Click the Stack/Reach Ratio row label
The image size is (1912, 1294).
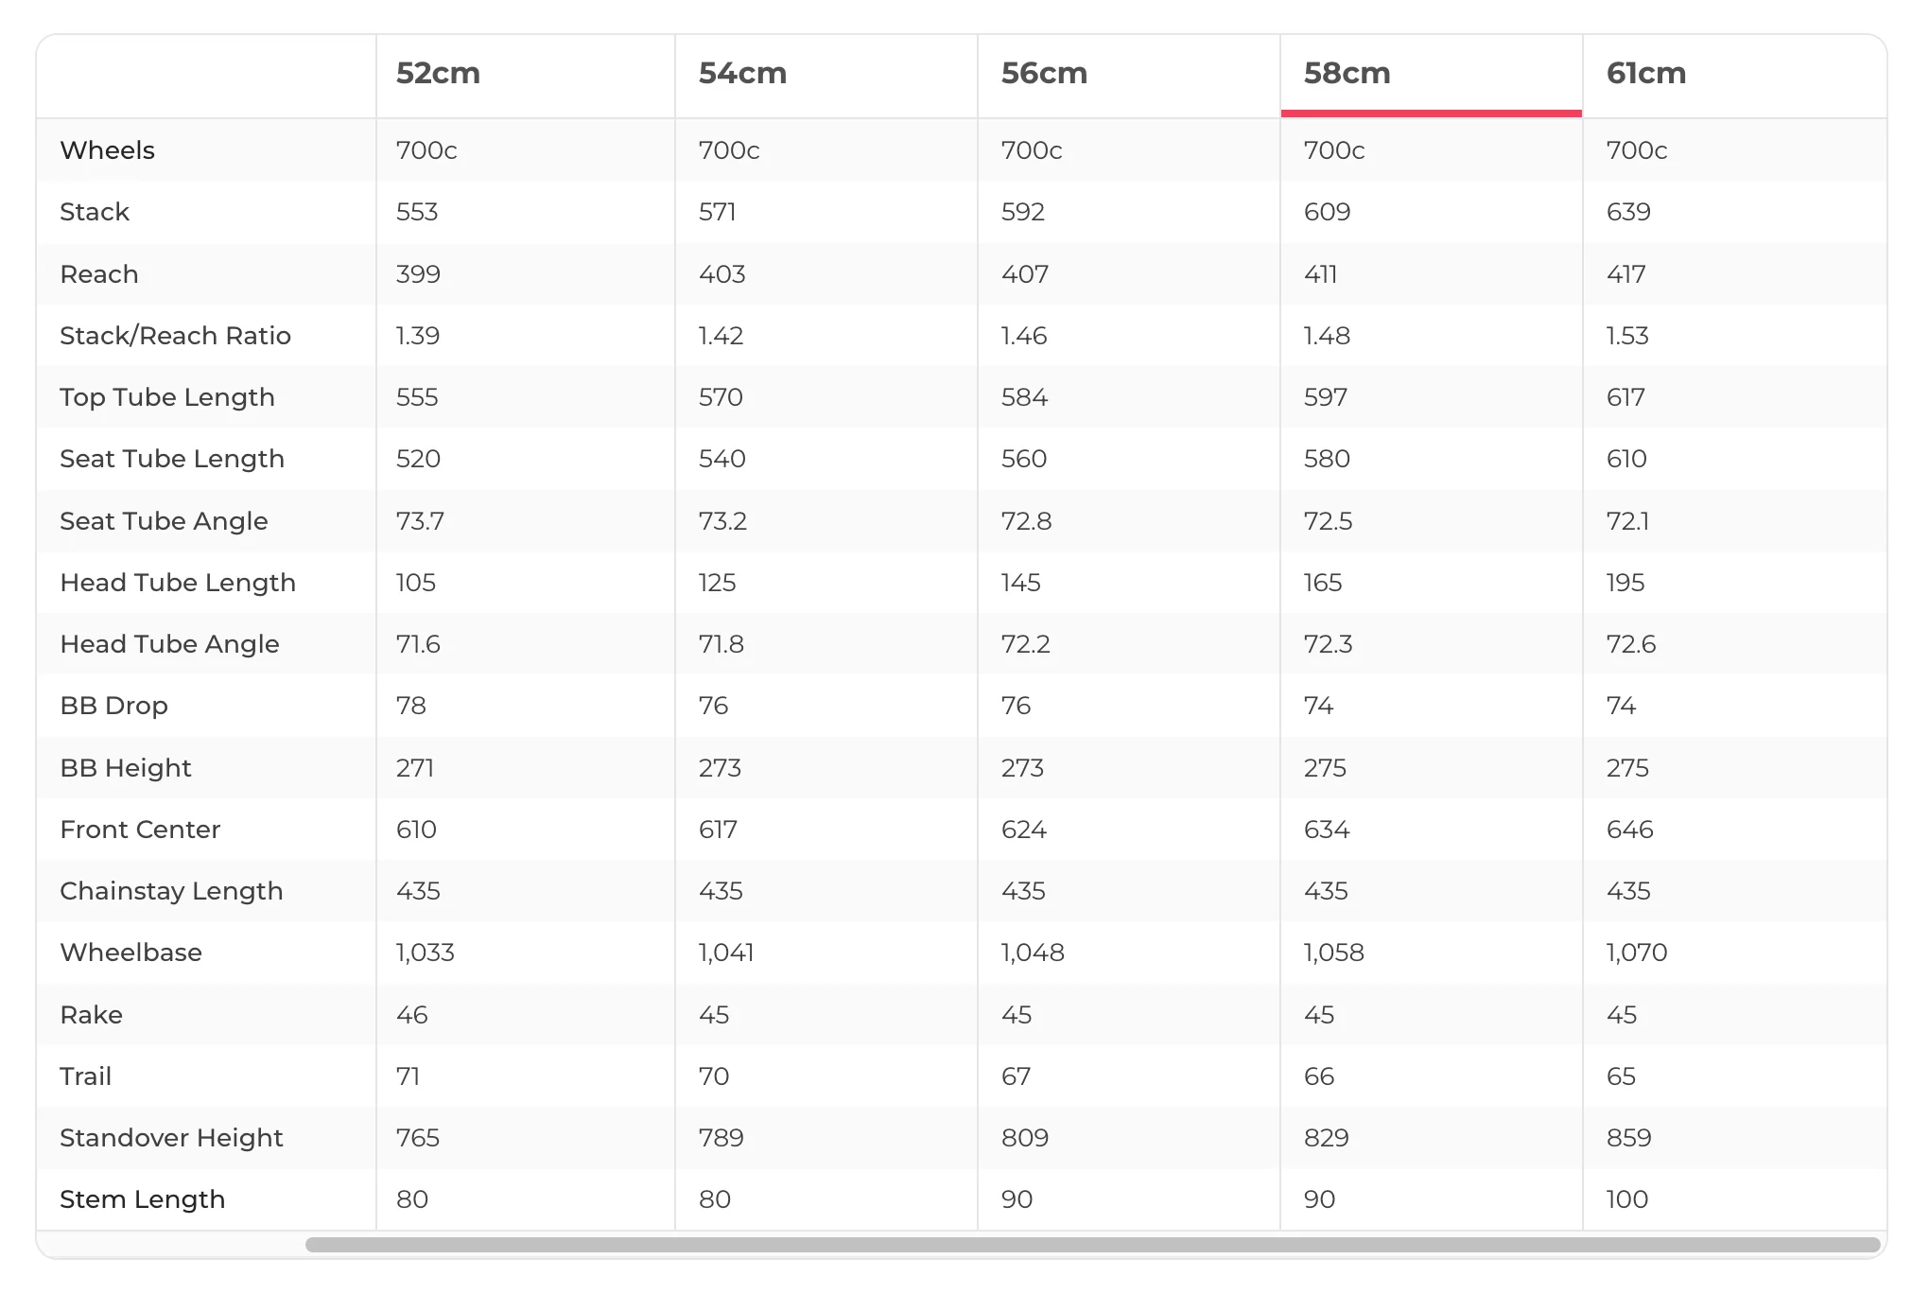(175, 336)
